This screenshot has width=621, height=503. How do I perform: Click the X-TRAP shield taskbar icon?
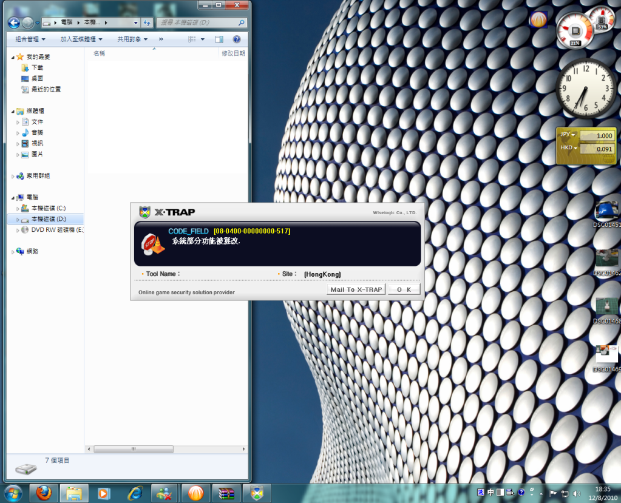pos(257,492)
